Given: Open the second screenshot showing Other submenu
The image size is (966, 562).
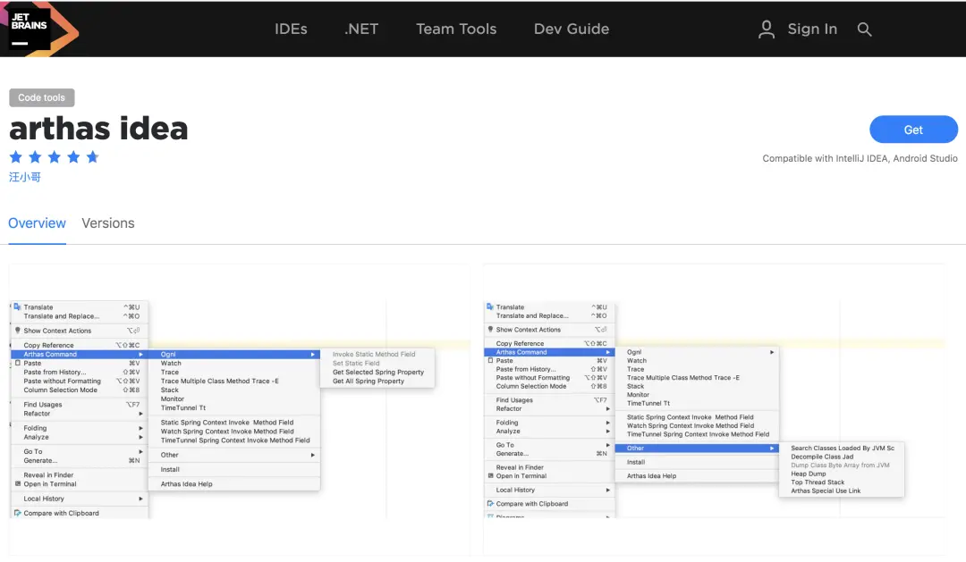Looking at the screenshot, I should click(714, 409).
